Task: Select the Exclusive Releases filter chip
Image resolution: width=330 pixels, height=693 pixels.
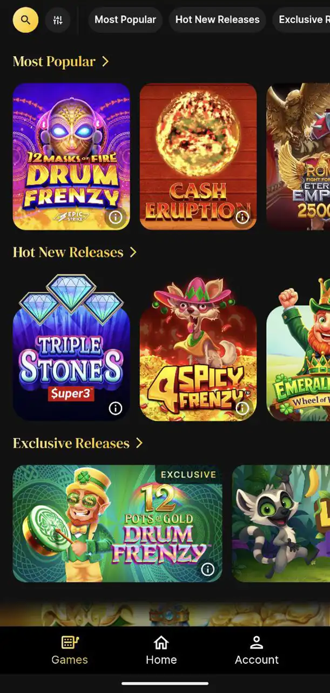Action: point(301,20)
